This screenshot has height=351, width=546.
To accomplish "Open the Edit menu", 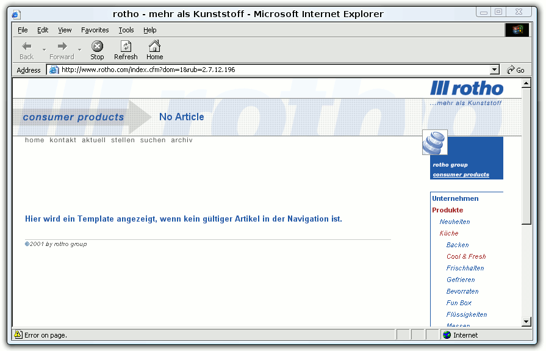I will (43, 30).
